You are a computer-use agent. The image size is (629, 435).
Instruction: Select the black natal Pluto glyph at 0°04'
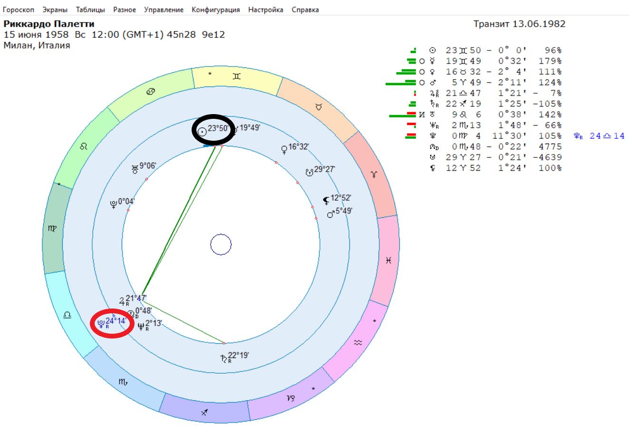tap(114, 204)
